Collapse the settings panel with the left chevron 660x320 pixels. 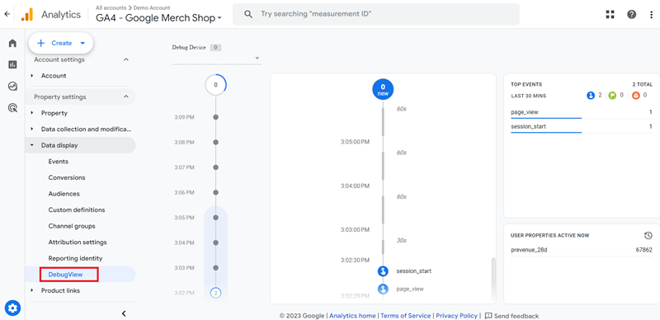click(124, 313)
